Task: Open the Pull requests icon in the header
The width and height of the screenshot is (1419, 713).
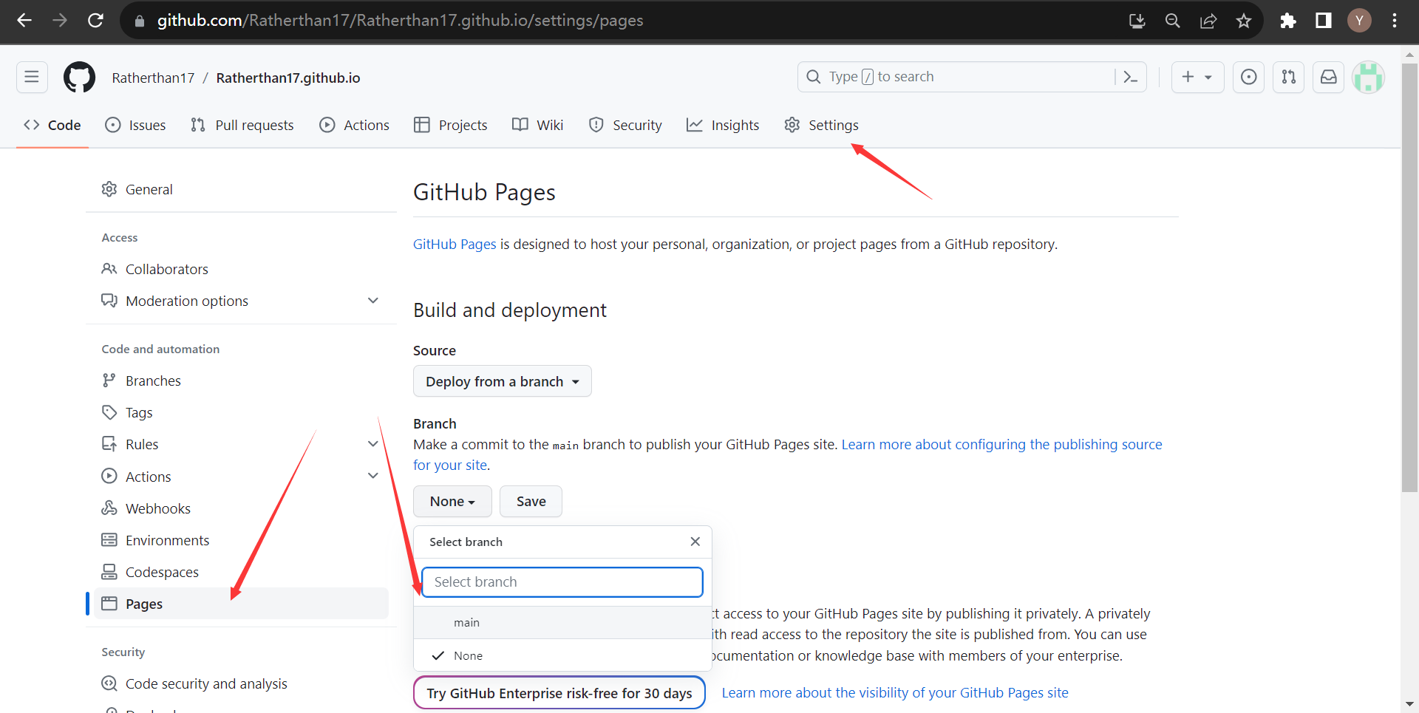Action: click(1289, 77)
